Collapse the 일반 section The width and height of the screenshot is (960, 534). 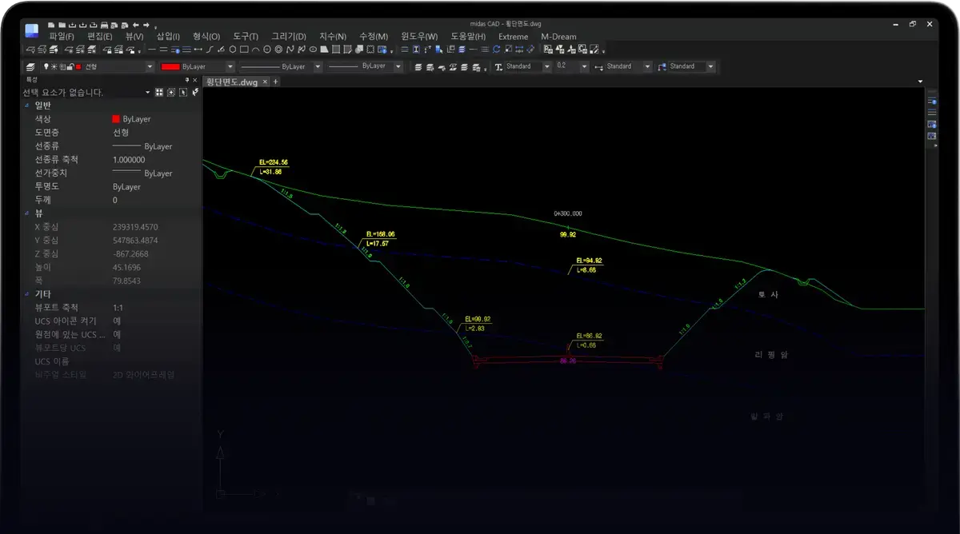pos(26,106)
